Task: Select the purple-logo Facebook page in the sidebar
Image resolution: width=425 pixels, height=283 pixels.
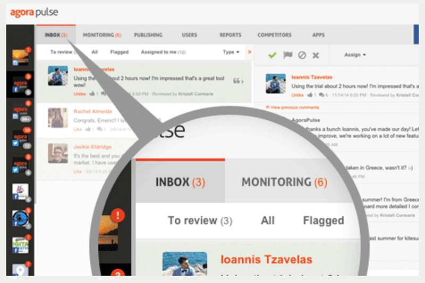Action: [21, 192]
